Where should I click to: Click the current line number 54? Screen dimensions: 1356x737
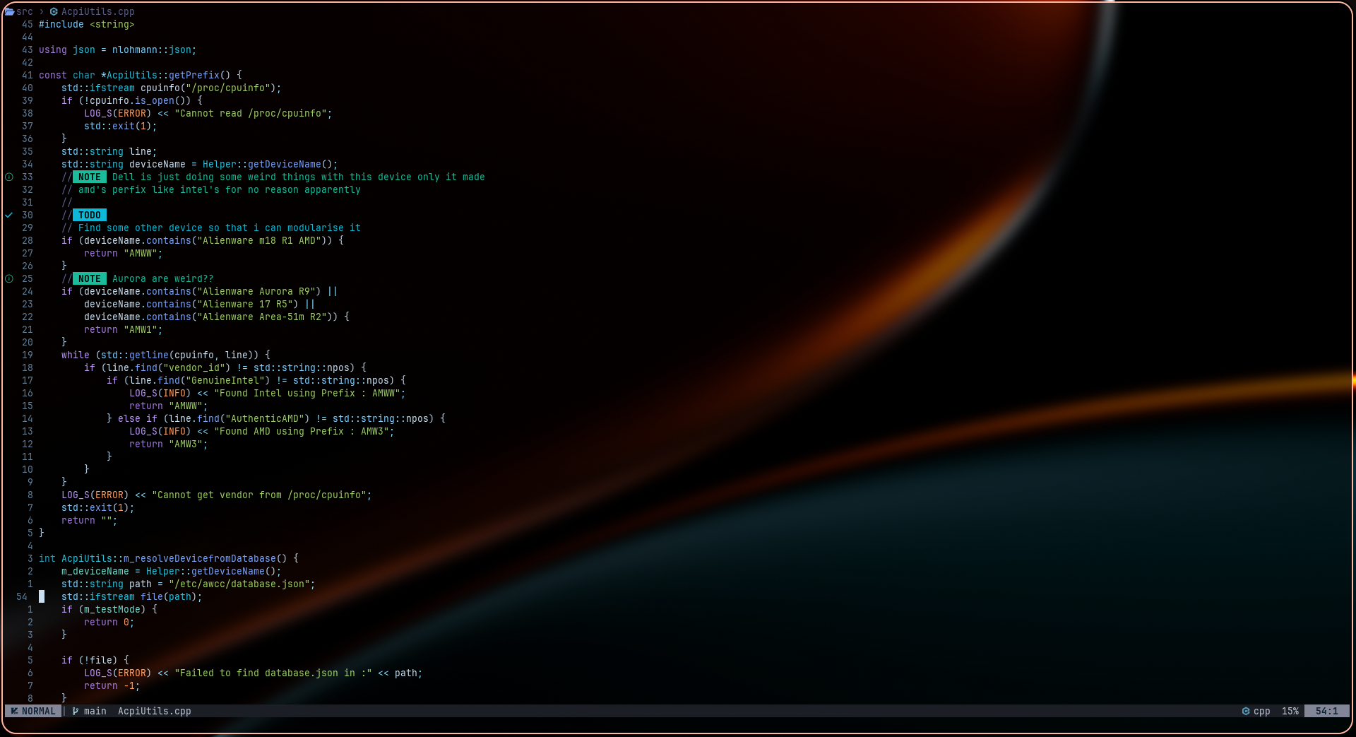22,597
